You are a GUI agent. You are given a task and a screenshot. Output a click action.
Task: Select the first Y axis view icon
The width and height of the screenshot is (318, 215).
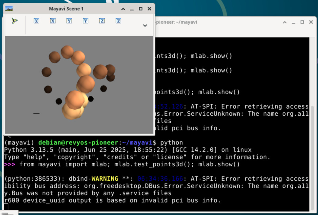(69, 21)
